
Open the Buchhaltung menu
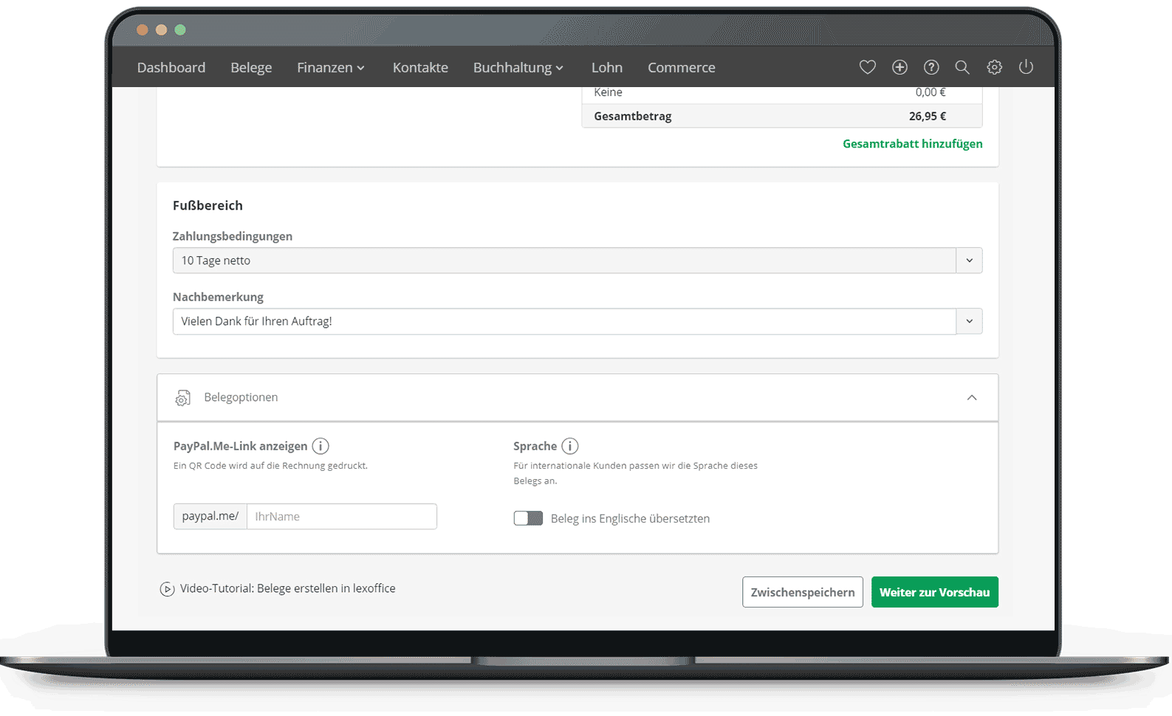tap(518, 67)
